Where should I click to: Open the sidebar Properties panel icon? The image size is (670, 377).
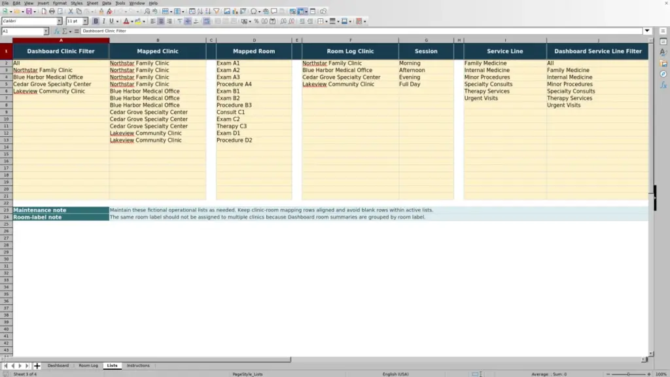663,41
